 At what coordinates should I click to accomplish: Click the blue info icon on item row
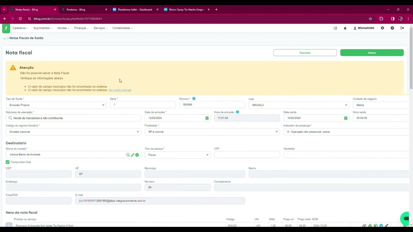click(381, 226)
